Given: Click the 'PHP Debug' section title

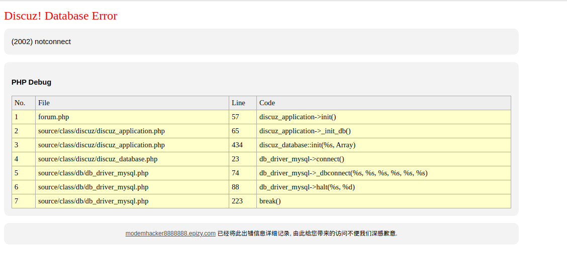Looking at the screenshot, I should tap(32, 82).
